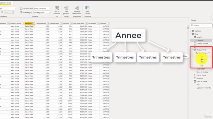
Task: Select the Localisation field in Fields pane
Action: pos(201,69)
